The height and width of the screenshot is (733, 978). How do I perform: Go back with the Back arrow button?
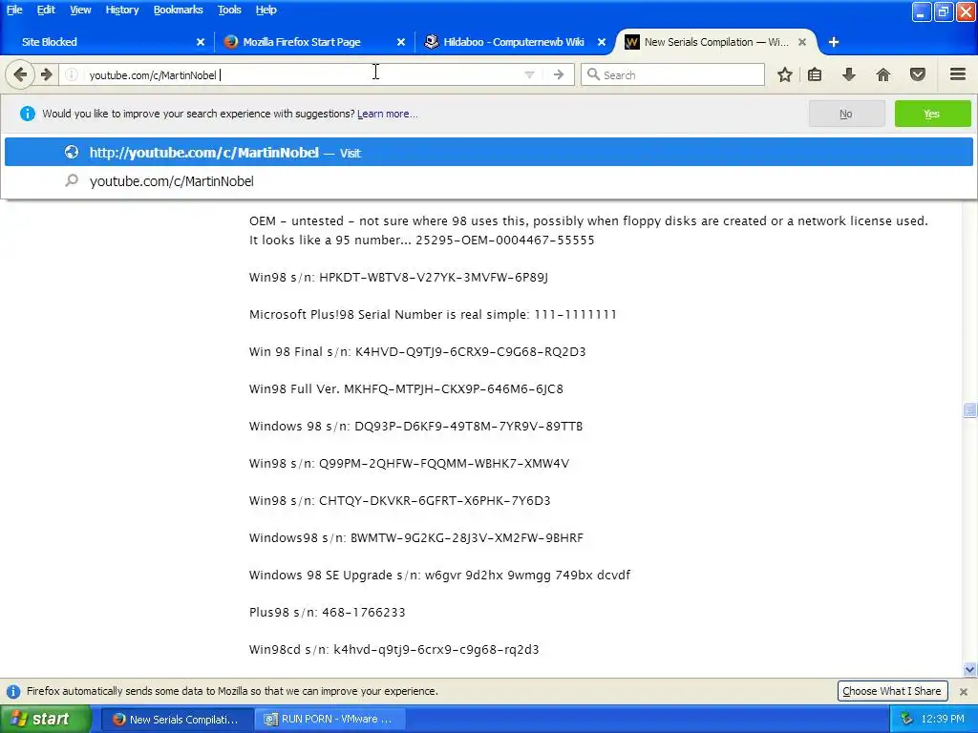pos(19,74)
